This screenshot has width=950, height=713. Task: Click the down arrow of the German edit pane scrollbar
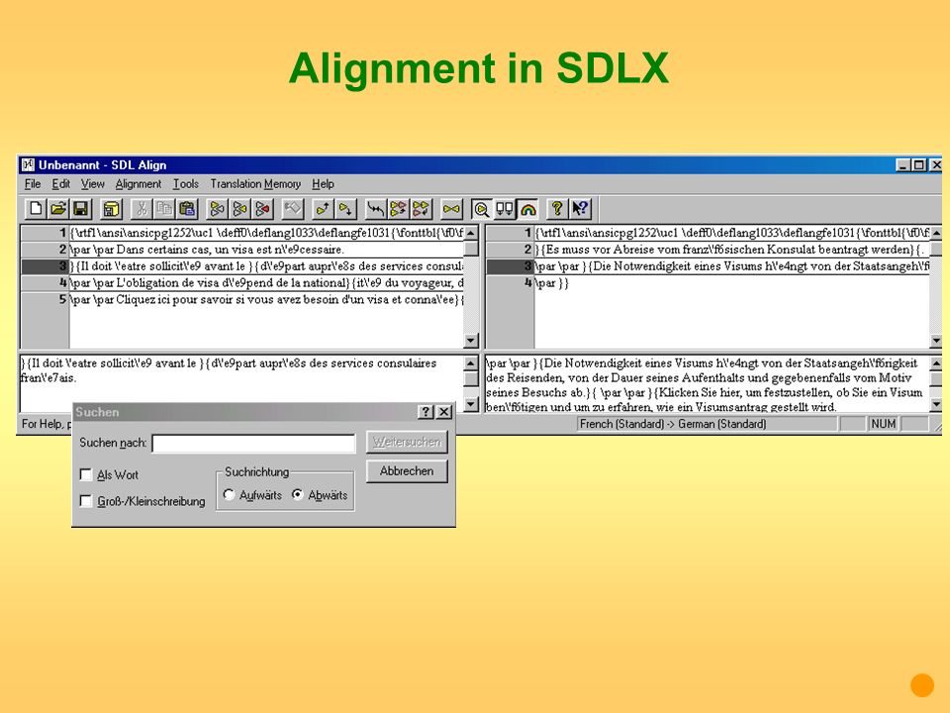point(936,404)
